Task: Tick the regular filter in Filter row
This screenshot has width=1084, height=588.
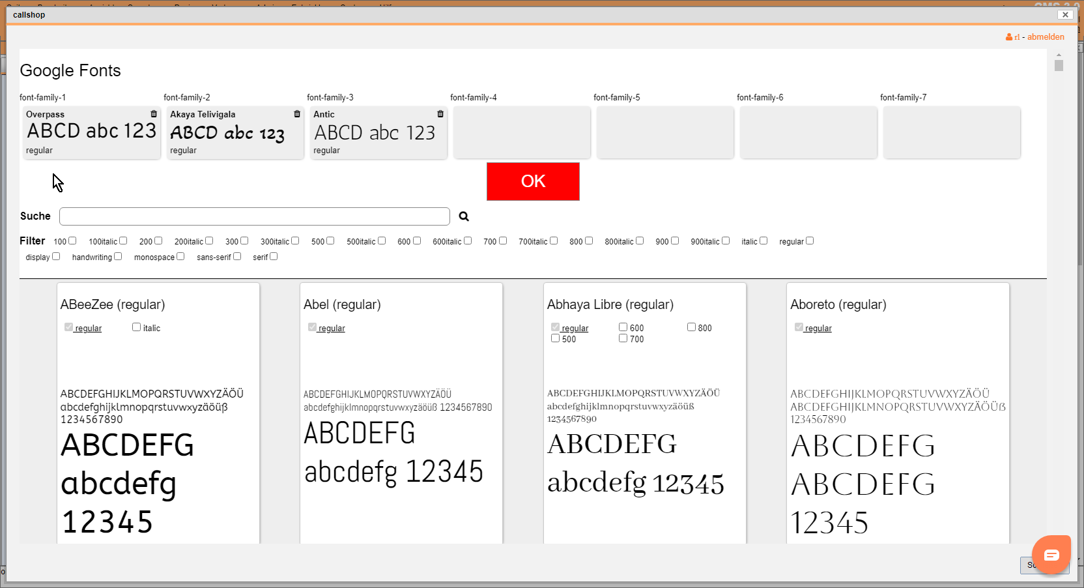Action: [810, 241]
